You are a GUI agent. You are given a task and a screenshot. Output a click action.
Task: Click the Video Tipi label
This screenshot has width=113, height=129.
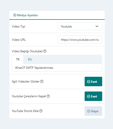pos(19,26)
